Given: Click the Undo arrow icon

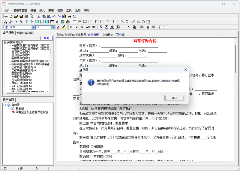Looking at the screenshot, I should (54, 16).
